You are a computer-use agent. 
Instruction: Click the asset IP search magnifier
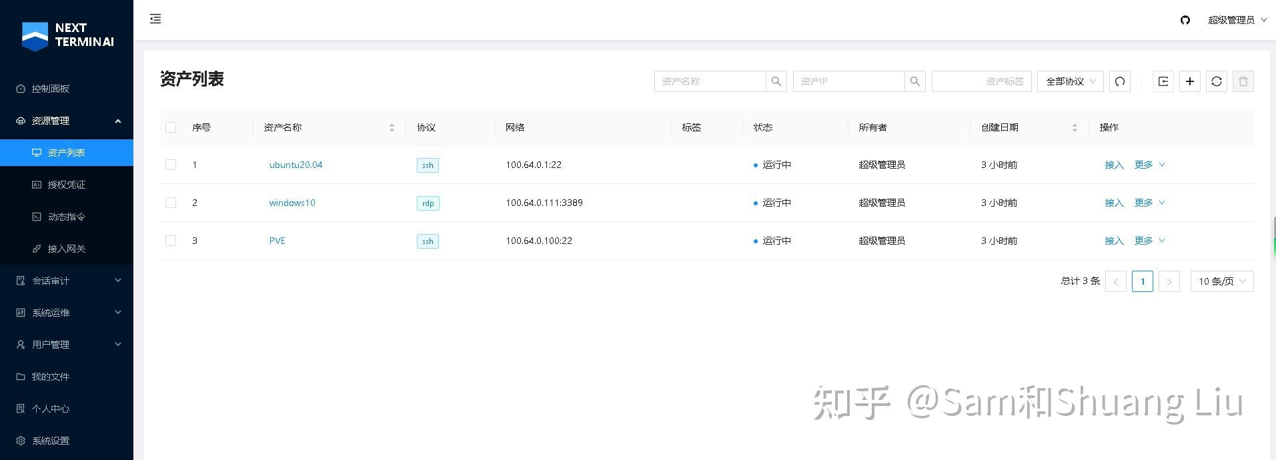(914, 81)
